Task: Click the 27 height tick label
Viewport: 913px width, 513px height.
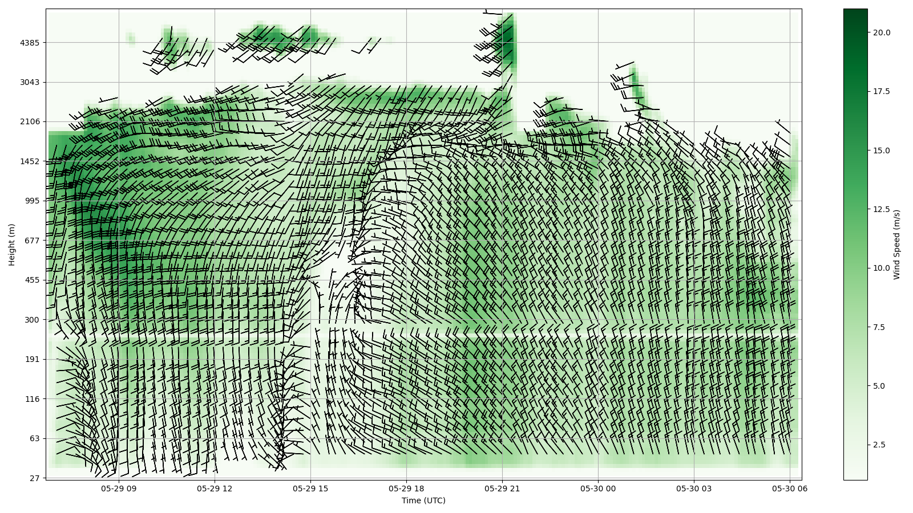Action: pos(35,478)
